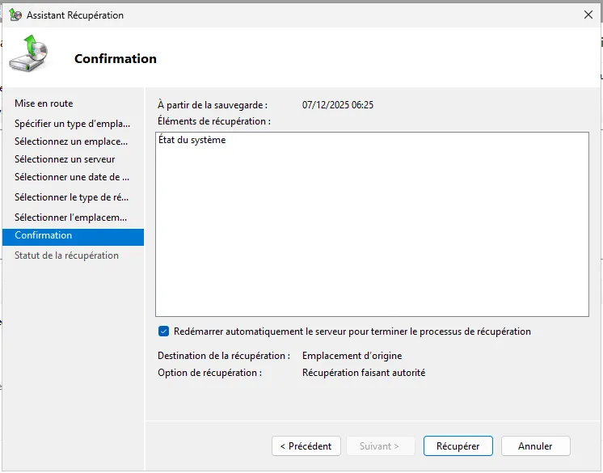Open the 'Spécifier un type d'empla...' step
The width and height of the screenshot is (603, 473).
click(72, 124)
